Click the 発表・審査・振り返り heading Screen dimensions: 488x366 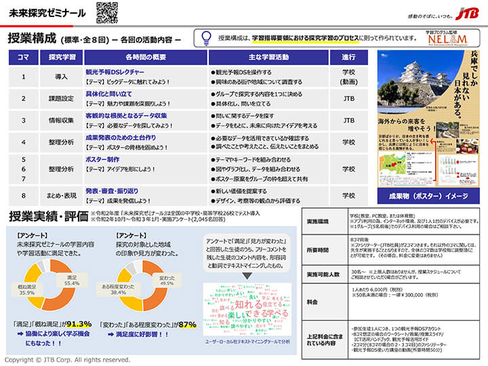click(x=112, y=190)
